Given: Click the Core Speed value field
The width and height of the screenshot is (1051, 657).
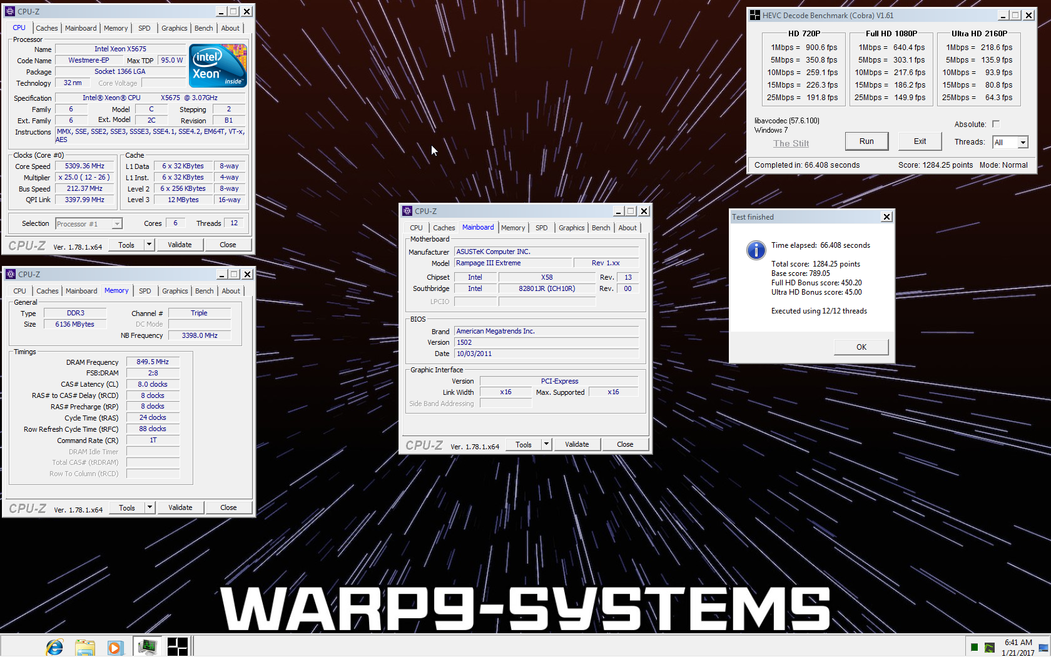Looking at the screenshot, I should click(x=84, y=166).
